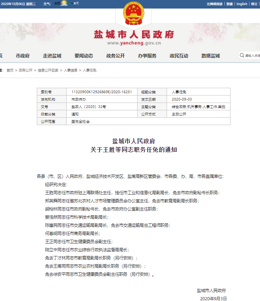The width and height of the screenshot is (260, 301).
Task: Click the 盐城市人民政府 site banner title
Action: point(134,34)
